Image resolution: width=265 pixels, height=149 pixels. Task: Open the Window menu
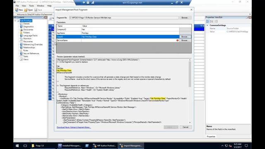(41, 6)
